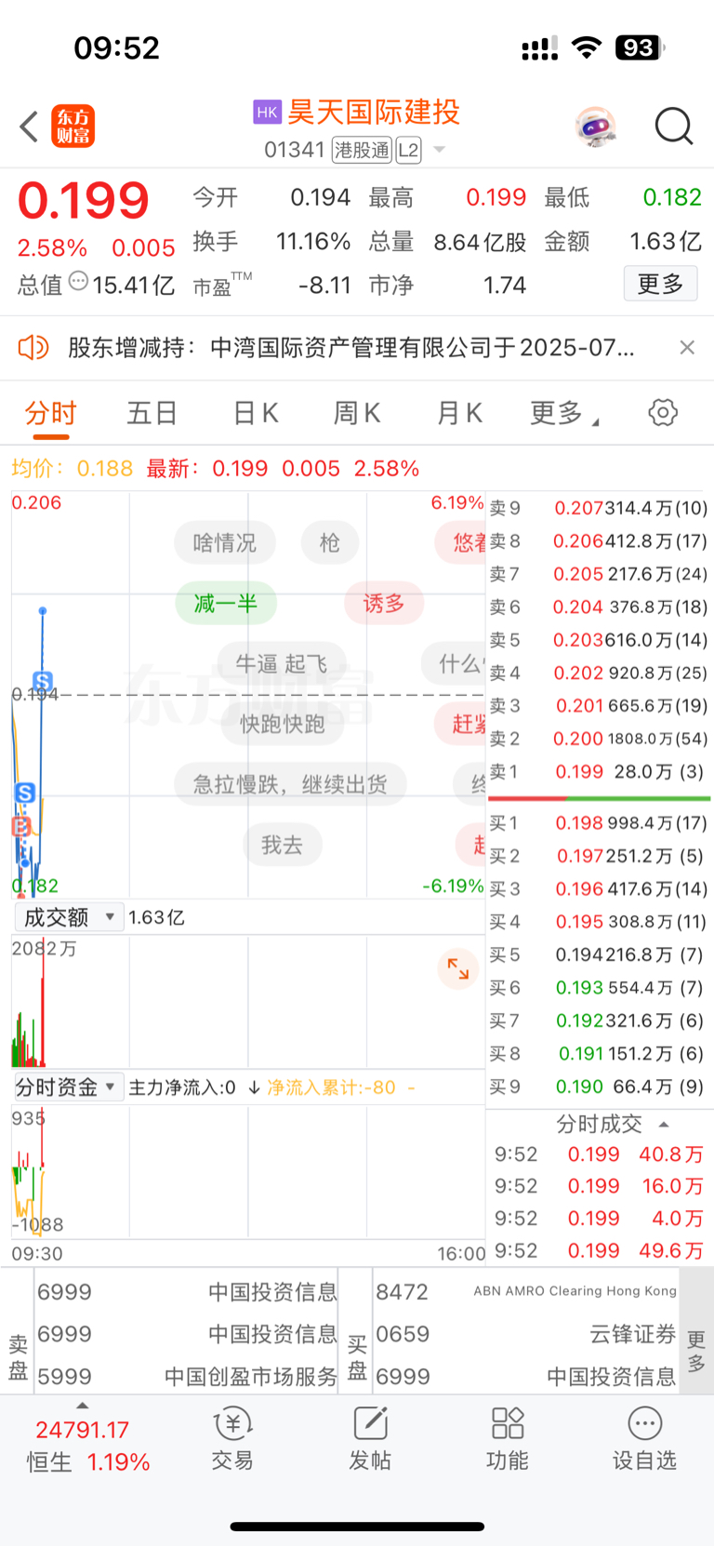Open the 功能 functions icon
This screenshot has height=1547, width=714.
(508, 1438)
